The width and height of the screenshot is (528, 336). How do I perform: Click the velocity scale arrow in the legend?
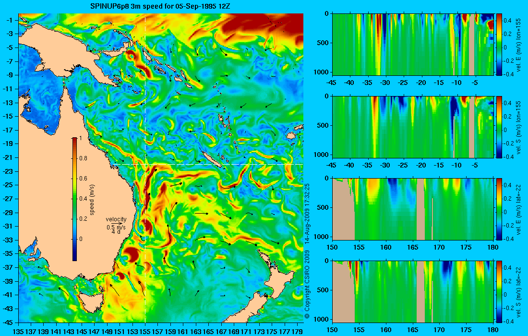point(116,224)
